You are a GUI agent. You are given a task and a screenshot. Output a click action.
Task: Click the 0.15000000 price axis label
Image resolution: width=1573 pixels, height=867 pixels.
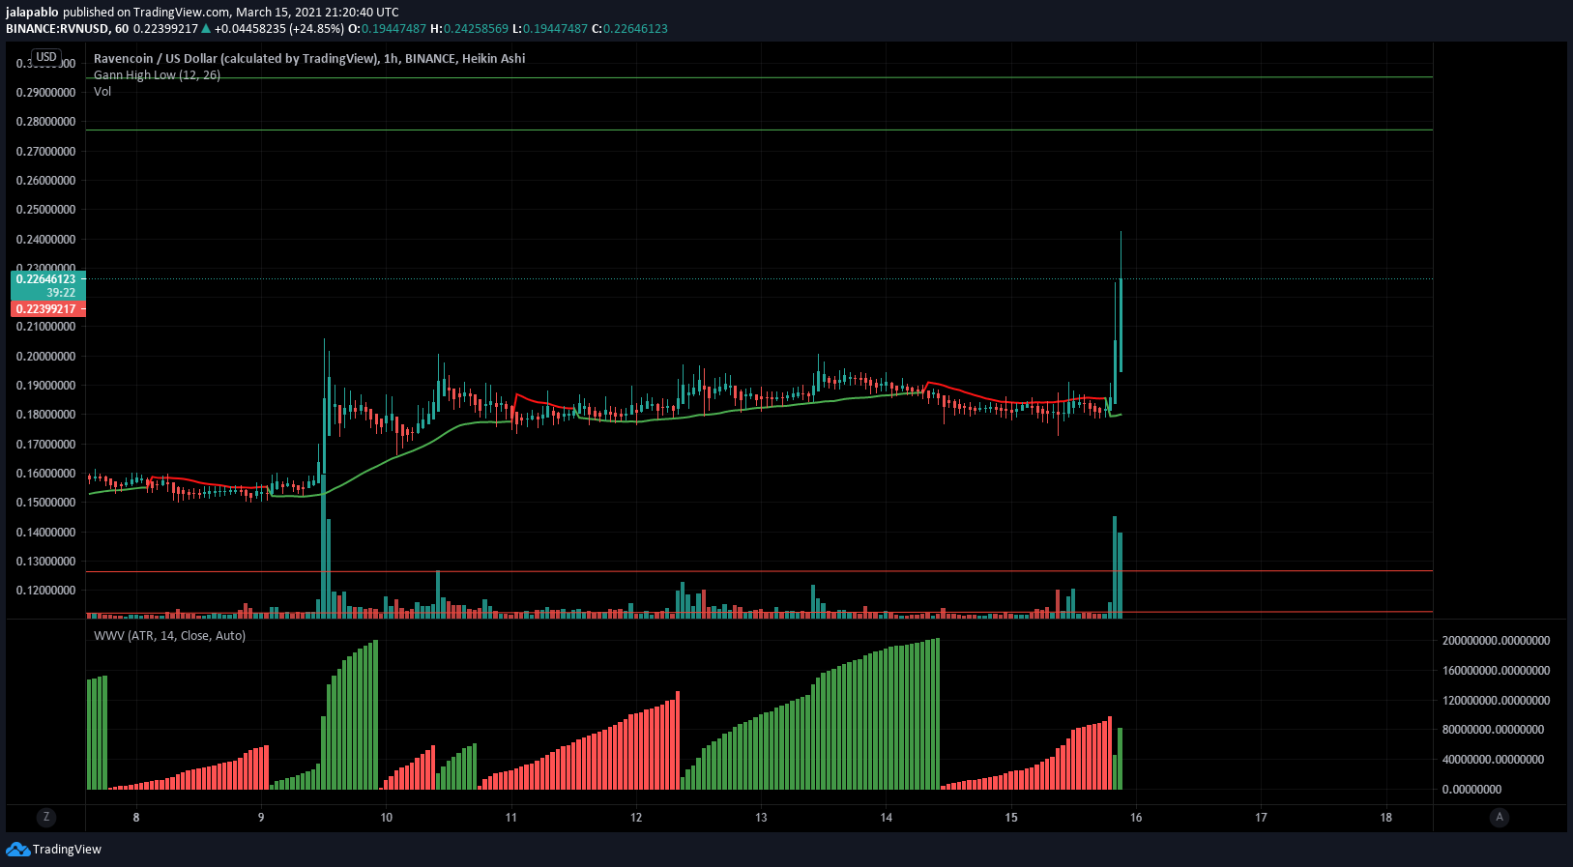[46, 503]
